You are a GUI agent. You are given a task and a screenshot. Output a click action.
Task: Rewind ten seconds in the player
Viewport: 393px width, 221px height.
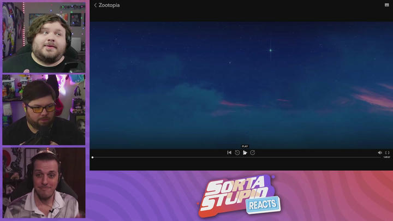pyautogui.click(x=237, y=153)
